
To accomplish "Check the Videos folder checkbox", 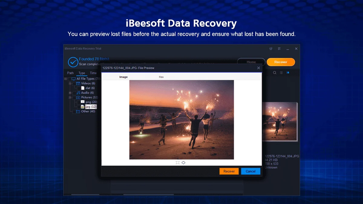I will click(x=74, y=83).
